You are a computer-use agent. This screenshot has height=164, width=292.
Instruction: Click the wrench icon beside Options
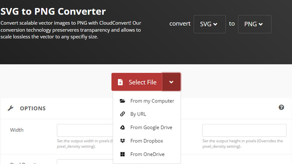pos(11,108)
